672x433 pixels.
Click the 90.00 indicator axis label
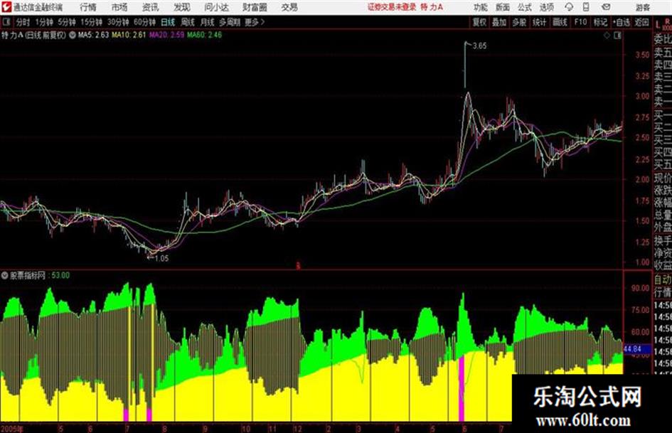(640, 288)
